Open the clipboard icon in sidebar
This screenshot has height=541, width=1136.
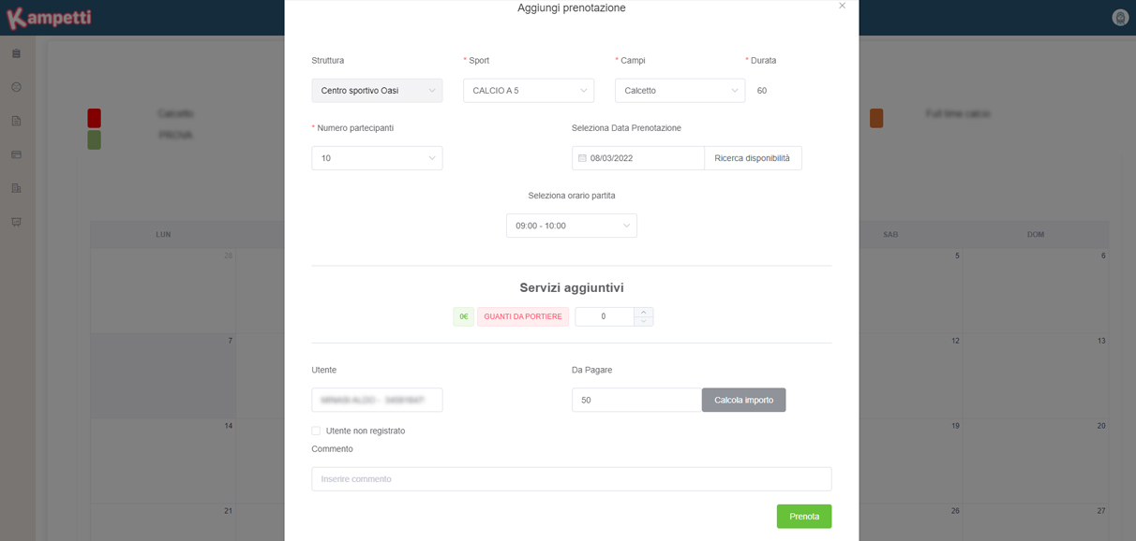[x=16, y=54]
